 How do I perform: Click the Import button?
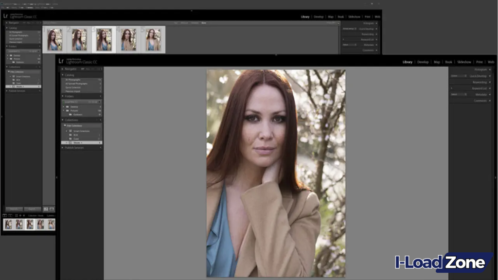(x=14, y=209)
